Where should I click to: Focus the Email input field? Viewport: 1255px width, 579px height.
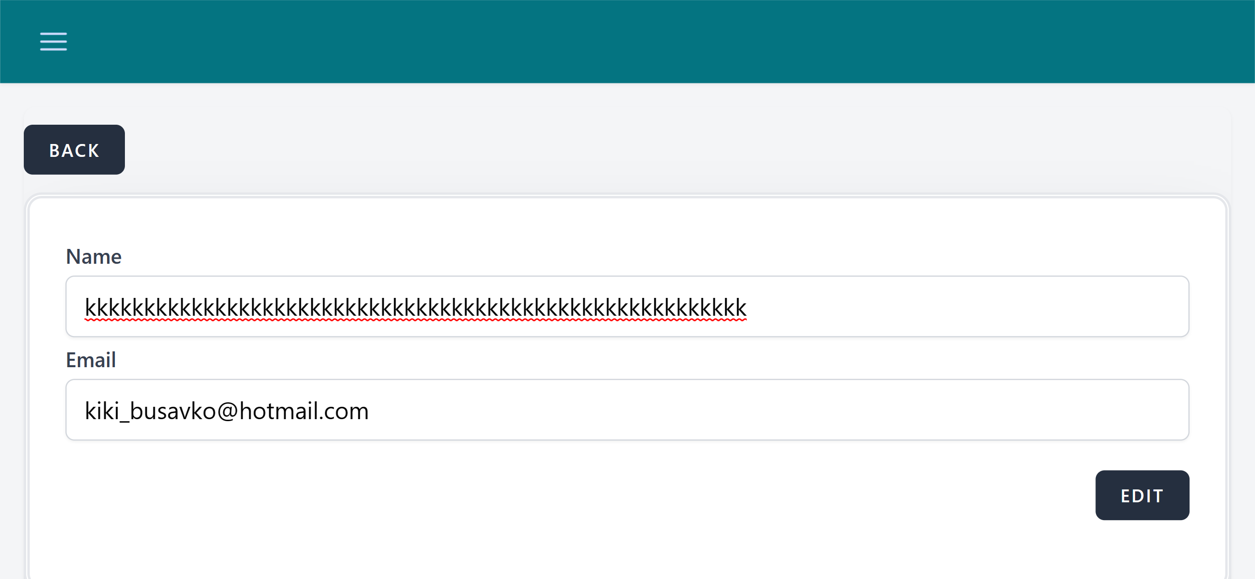point(627,410)
